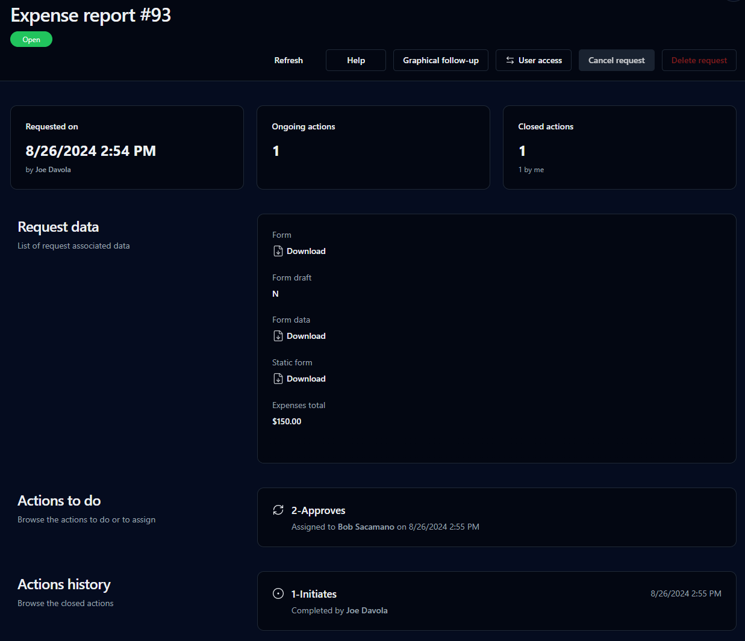Click the Requested on date card
Screen dimensions: 745x641
[x=127, y=147]
